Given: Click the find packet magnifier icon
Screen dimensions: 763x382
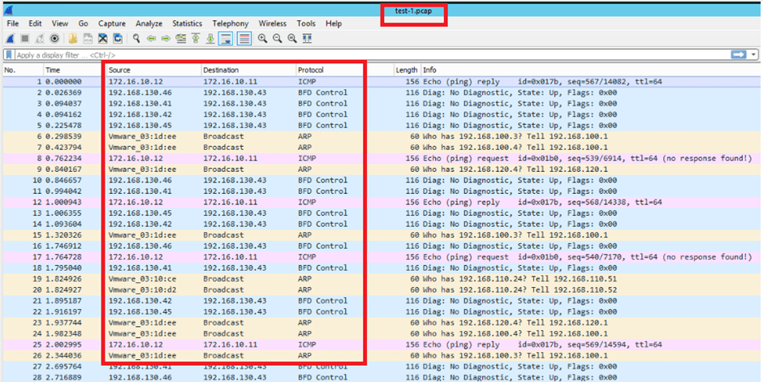Looking at the screenshot, I should pos(137,38).
